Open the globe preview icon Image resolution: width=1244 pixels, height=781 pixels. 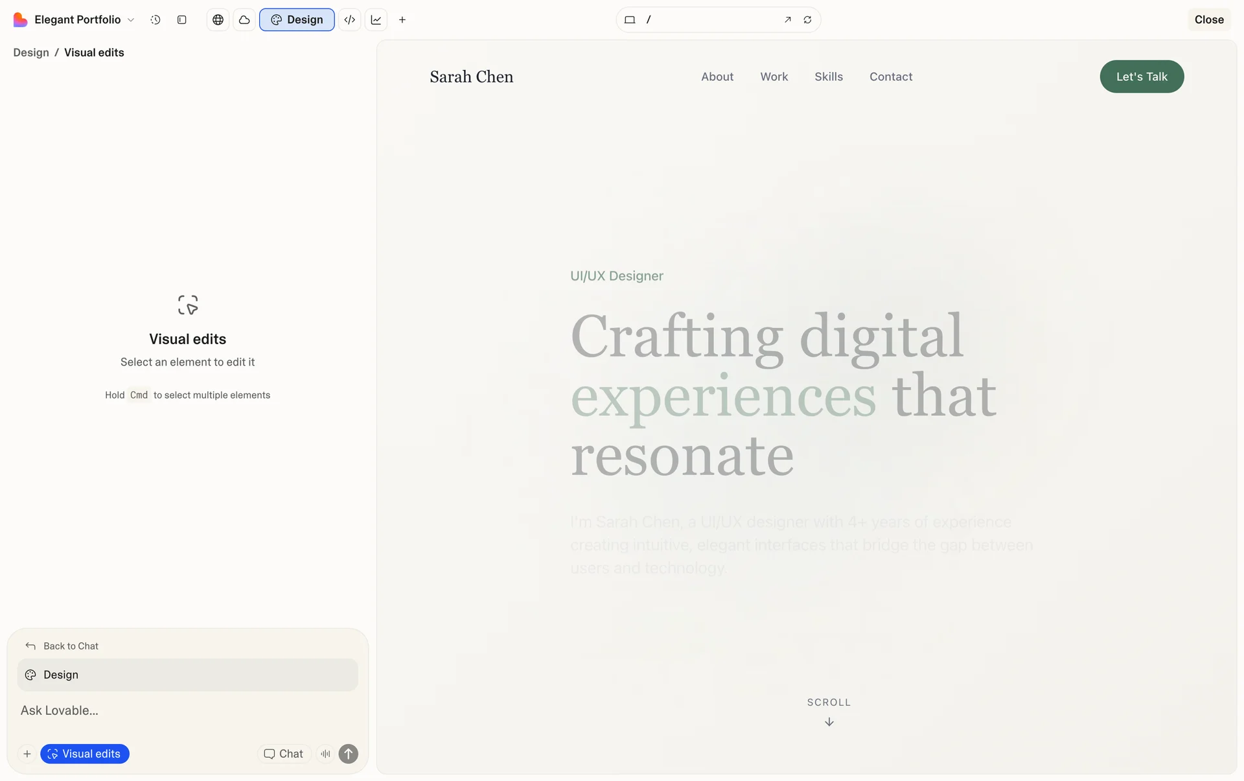click(218, 19)
